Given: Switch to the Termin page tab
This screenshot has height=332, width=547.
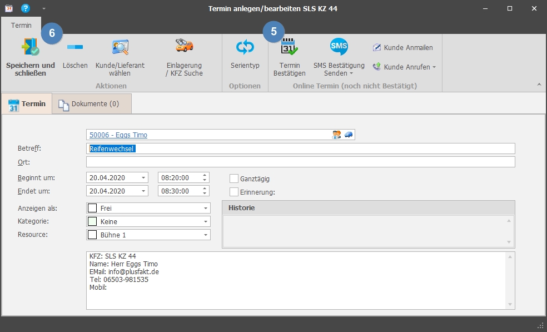Looking at the screenshot, I should coord(27,103).
